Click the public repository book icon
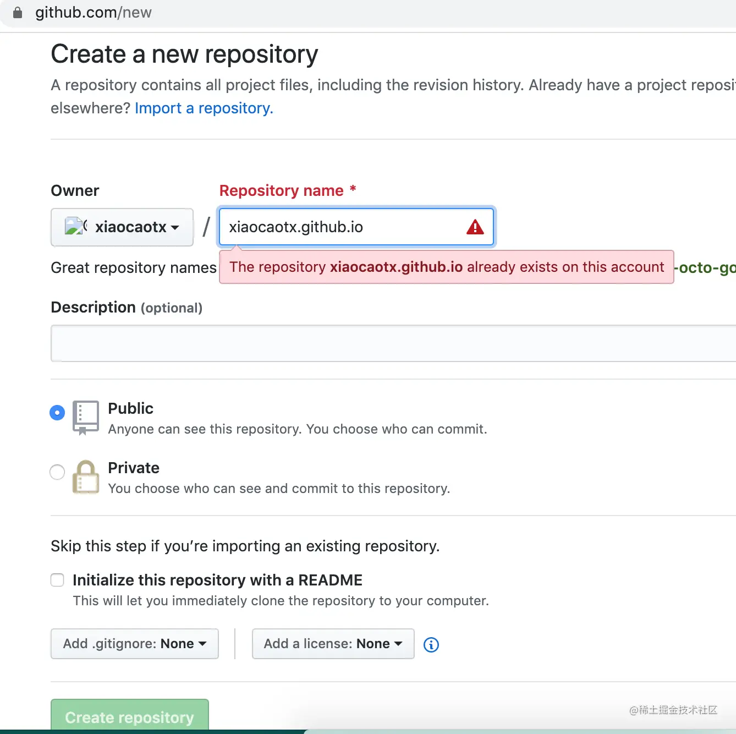Screen dimensions: 736x734 [86, 418]
